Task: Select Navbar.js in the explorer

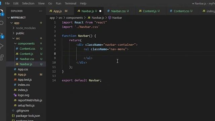Action: pos(26,64)
